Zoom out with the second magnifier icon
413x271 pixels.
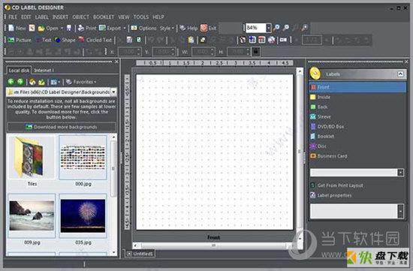[286, 28]
